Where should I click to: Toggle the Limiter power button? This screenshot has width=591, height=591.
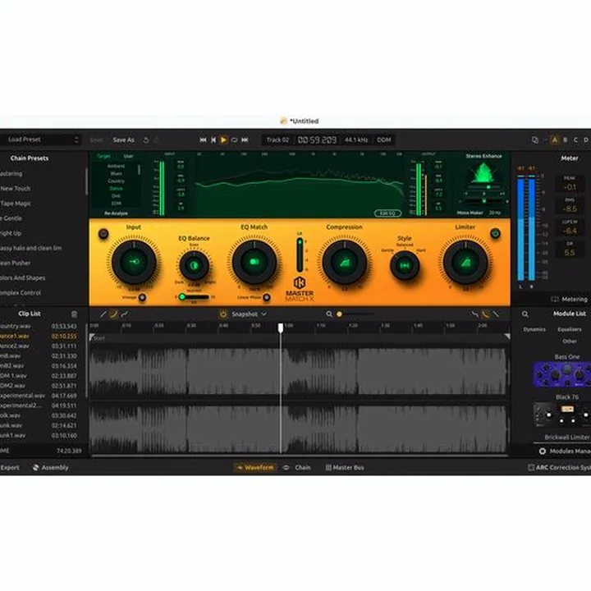[x=495, y=234]
